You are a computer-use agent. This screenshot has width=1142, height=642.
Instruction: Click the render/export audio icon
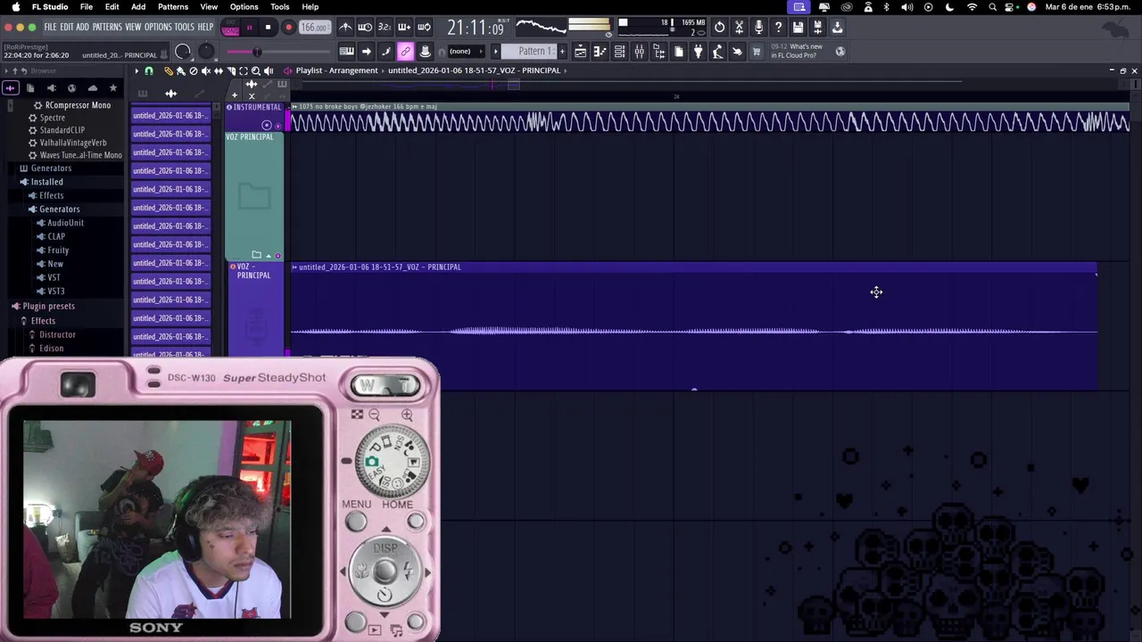[817, 27]
